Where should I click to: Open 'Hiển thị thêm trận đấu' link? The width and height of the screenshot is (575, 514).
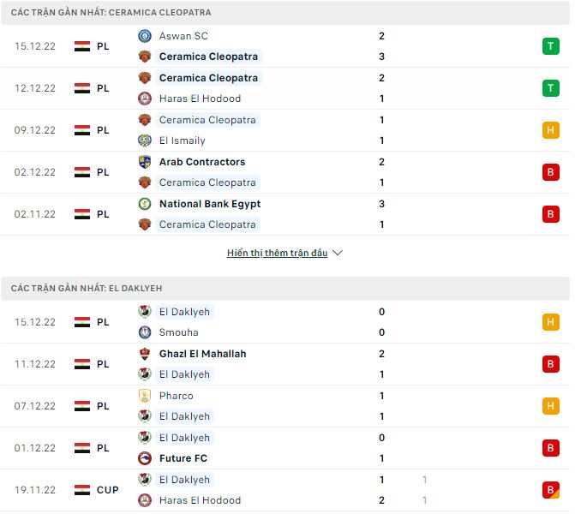(278, 253)
